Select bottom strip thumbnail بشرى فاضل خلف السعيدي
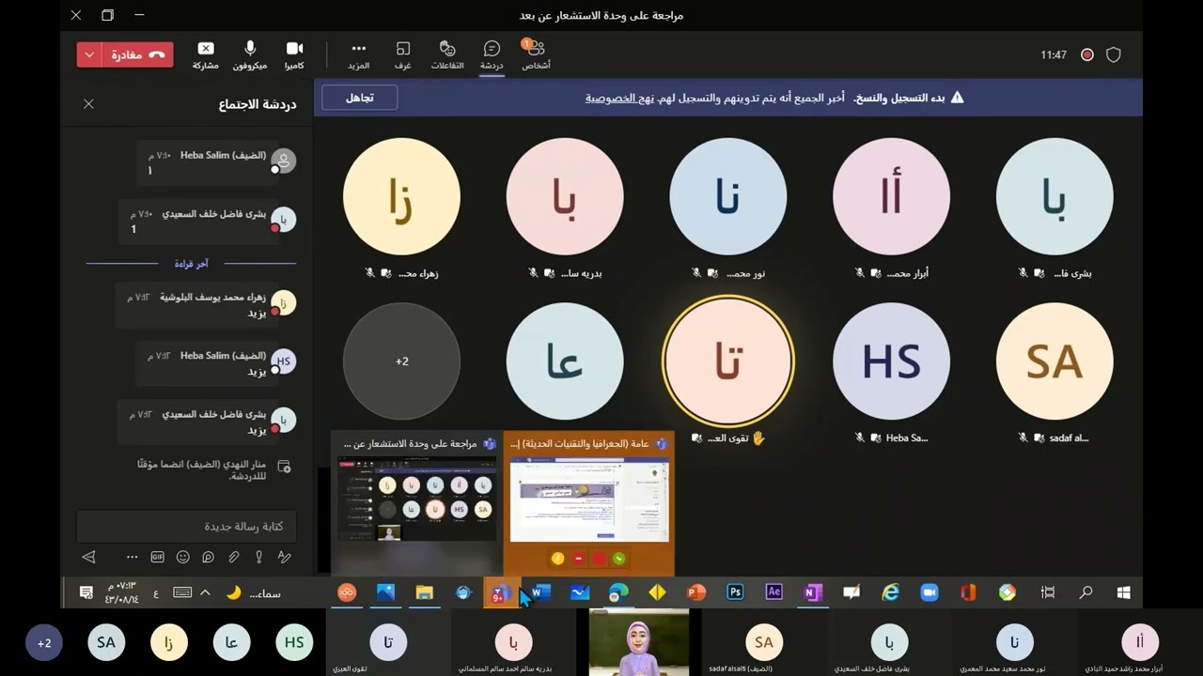The image size is (1203, 676). coord(889,643)
